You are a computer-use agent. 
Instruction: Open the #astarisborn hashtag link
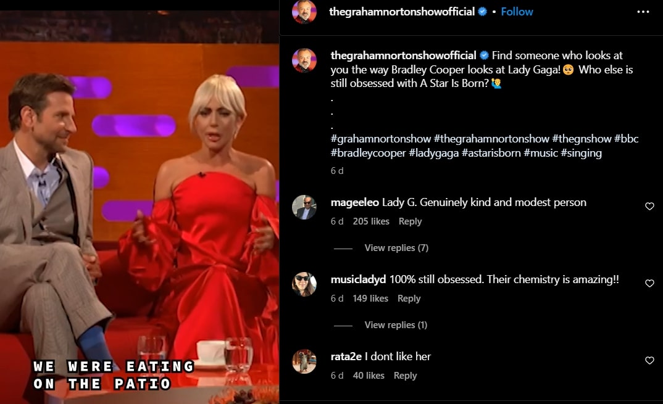[491, 153]
